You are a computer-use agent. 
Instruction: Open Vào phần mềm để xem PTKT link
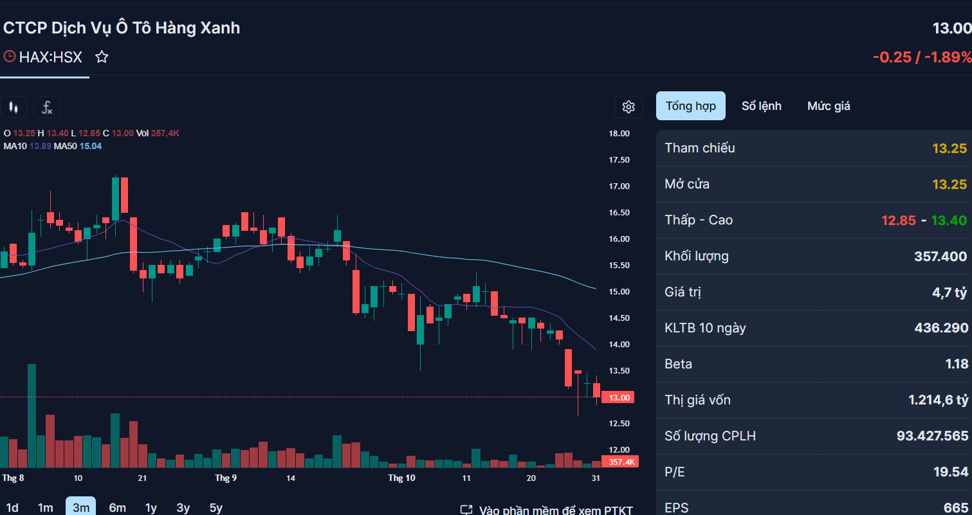pyautogui.click(x=556, y=510)
